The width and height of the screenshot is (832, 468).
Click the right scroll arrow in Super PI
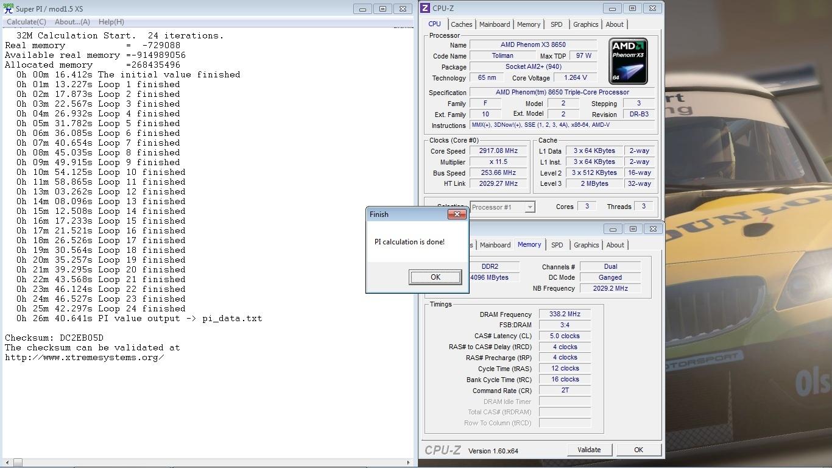pyautogui.click(x=408, y=463)
